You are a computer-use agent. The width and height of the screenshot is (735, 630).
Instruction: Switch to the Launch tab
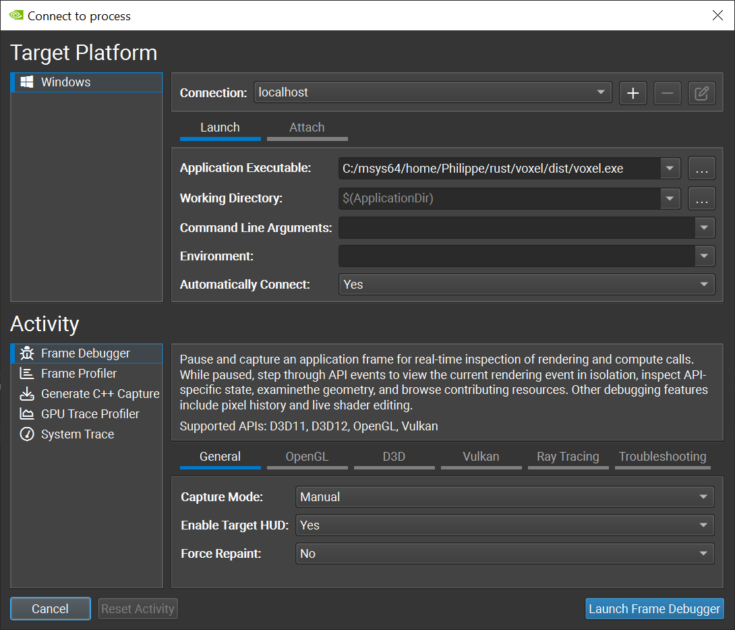(220, 128)
